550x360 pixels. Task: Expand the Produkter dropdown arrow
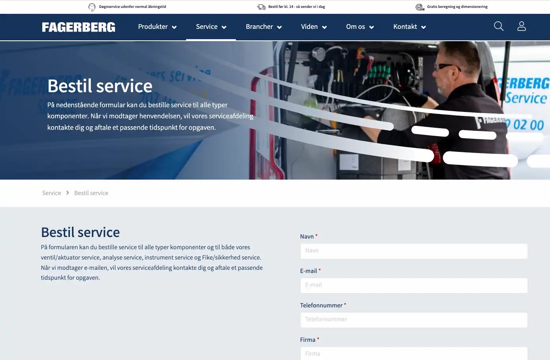coord(174,27)
